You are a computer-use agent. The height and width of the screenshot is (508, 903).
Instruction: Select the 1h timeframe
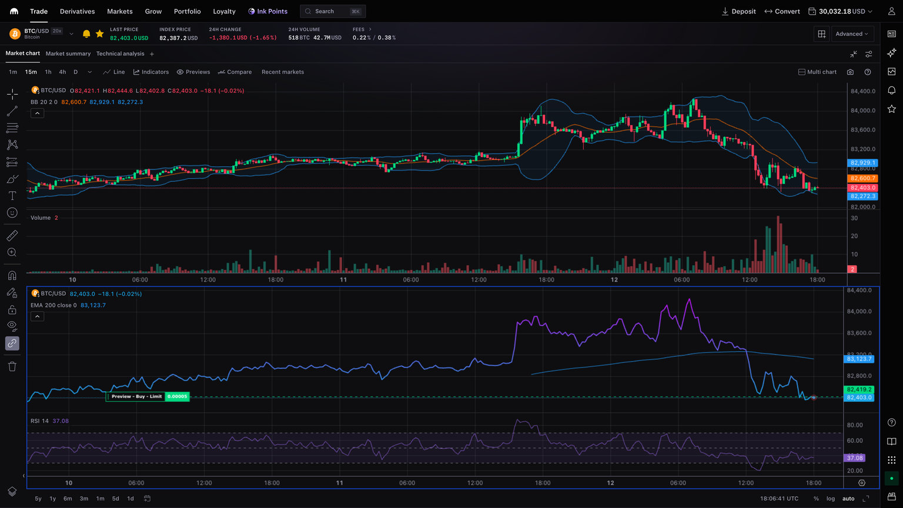pyautogui.click(x=48, y=72)
